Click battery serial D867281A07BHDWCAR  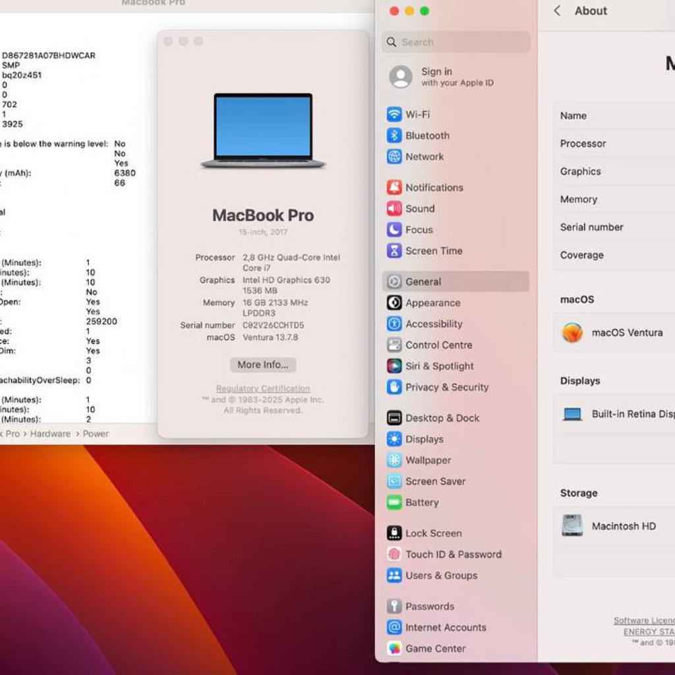point(49,55)
